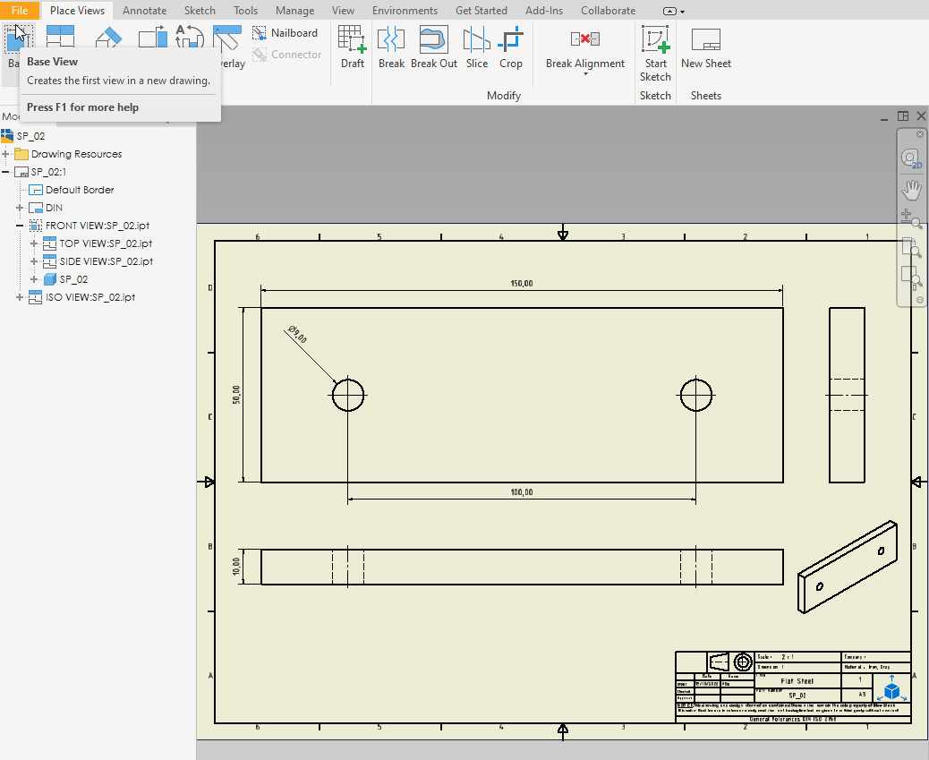The height and width of the screenshot is (760, 929).
Task: Open Break Alignment dropdown
Action: [x=585, y=74]
